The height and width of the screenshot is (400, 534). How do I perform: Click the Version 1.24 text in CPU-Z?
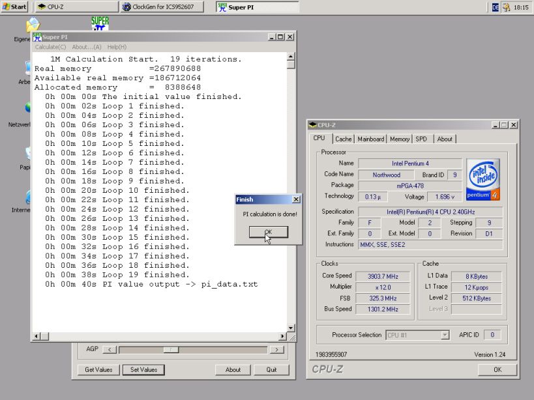pos(490,354)
